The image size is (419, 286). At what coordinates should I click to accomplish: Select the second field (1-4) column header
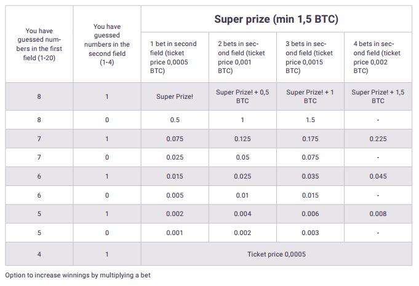click(106, 44)
